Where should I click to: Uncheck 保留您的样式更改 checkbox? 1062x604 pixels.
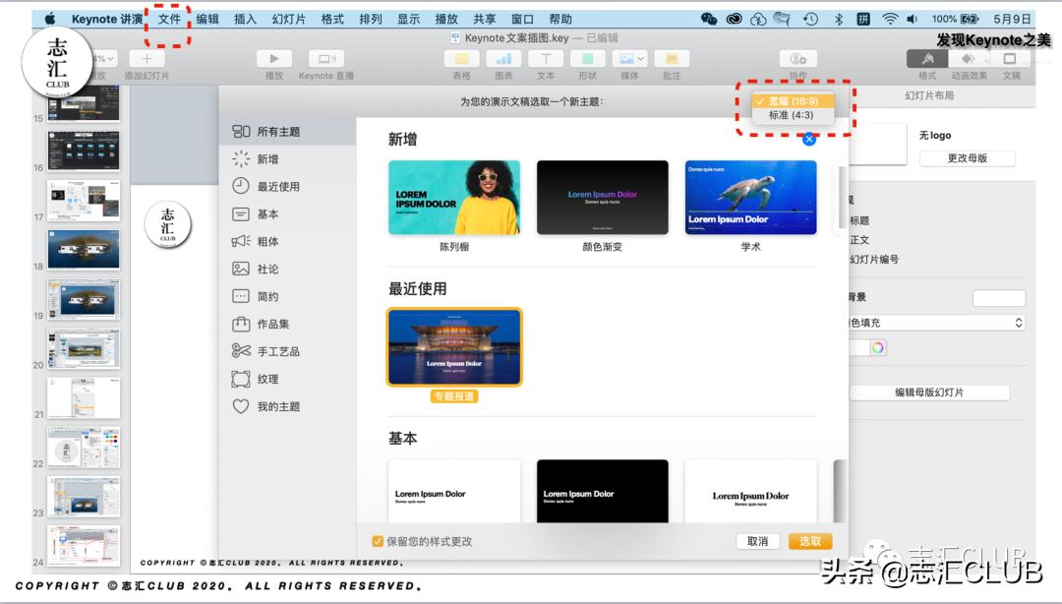point(379,541)
